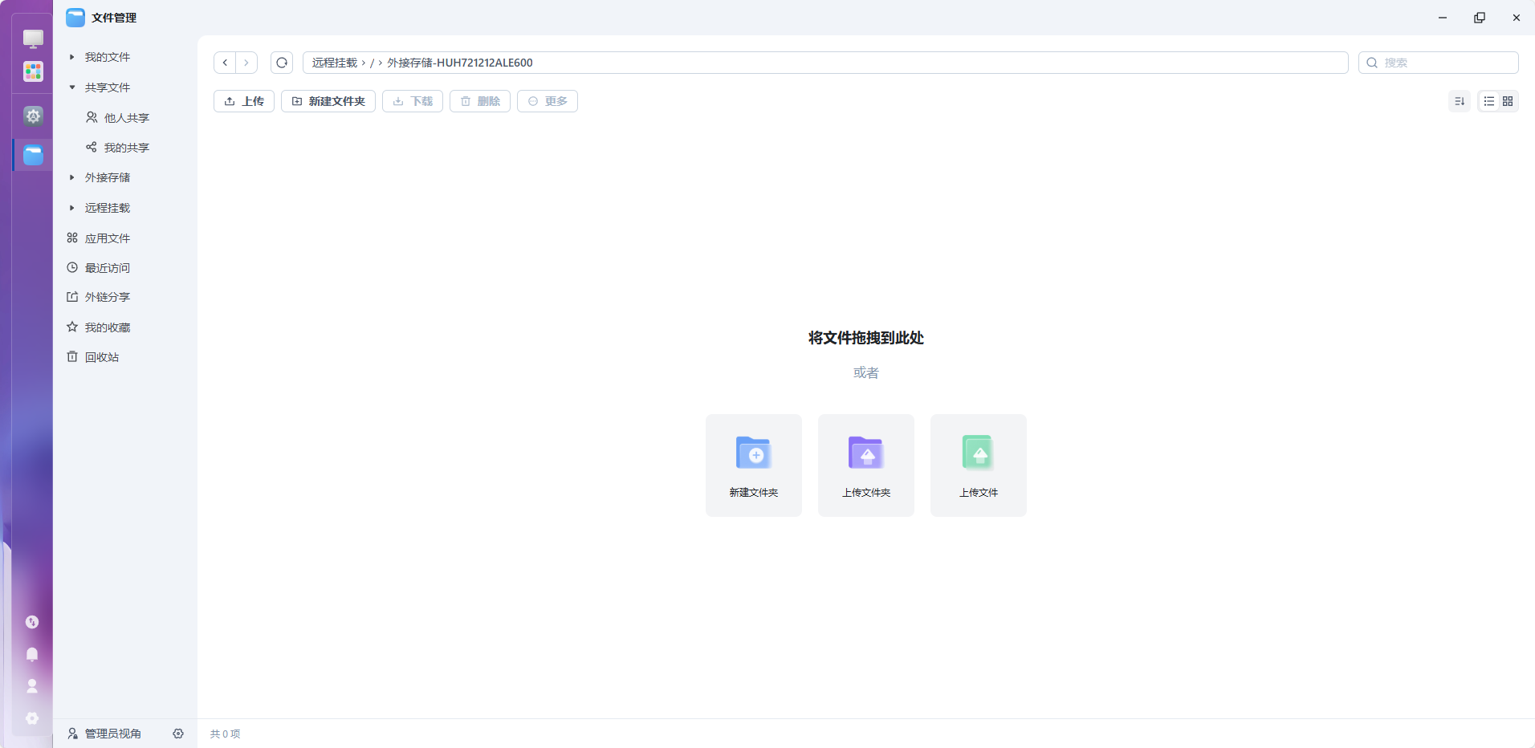
Task: Click the 搜索 search field
Action: click(x=1438, y=63)
